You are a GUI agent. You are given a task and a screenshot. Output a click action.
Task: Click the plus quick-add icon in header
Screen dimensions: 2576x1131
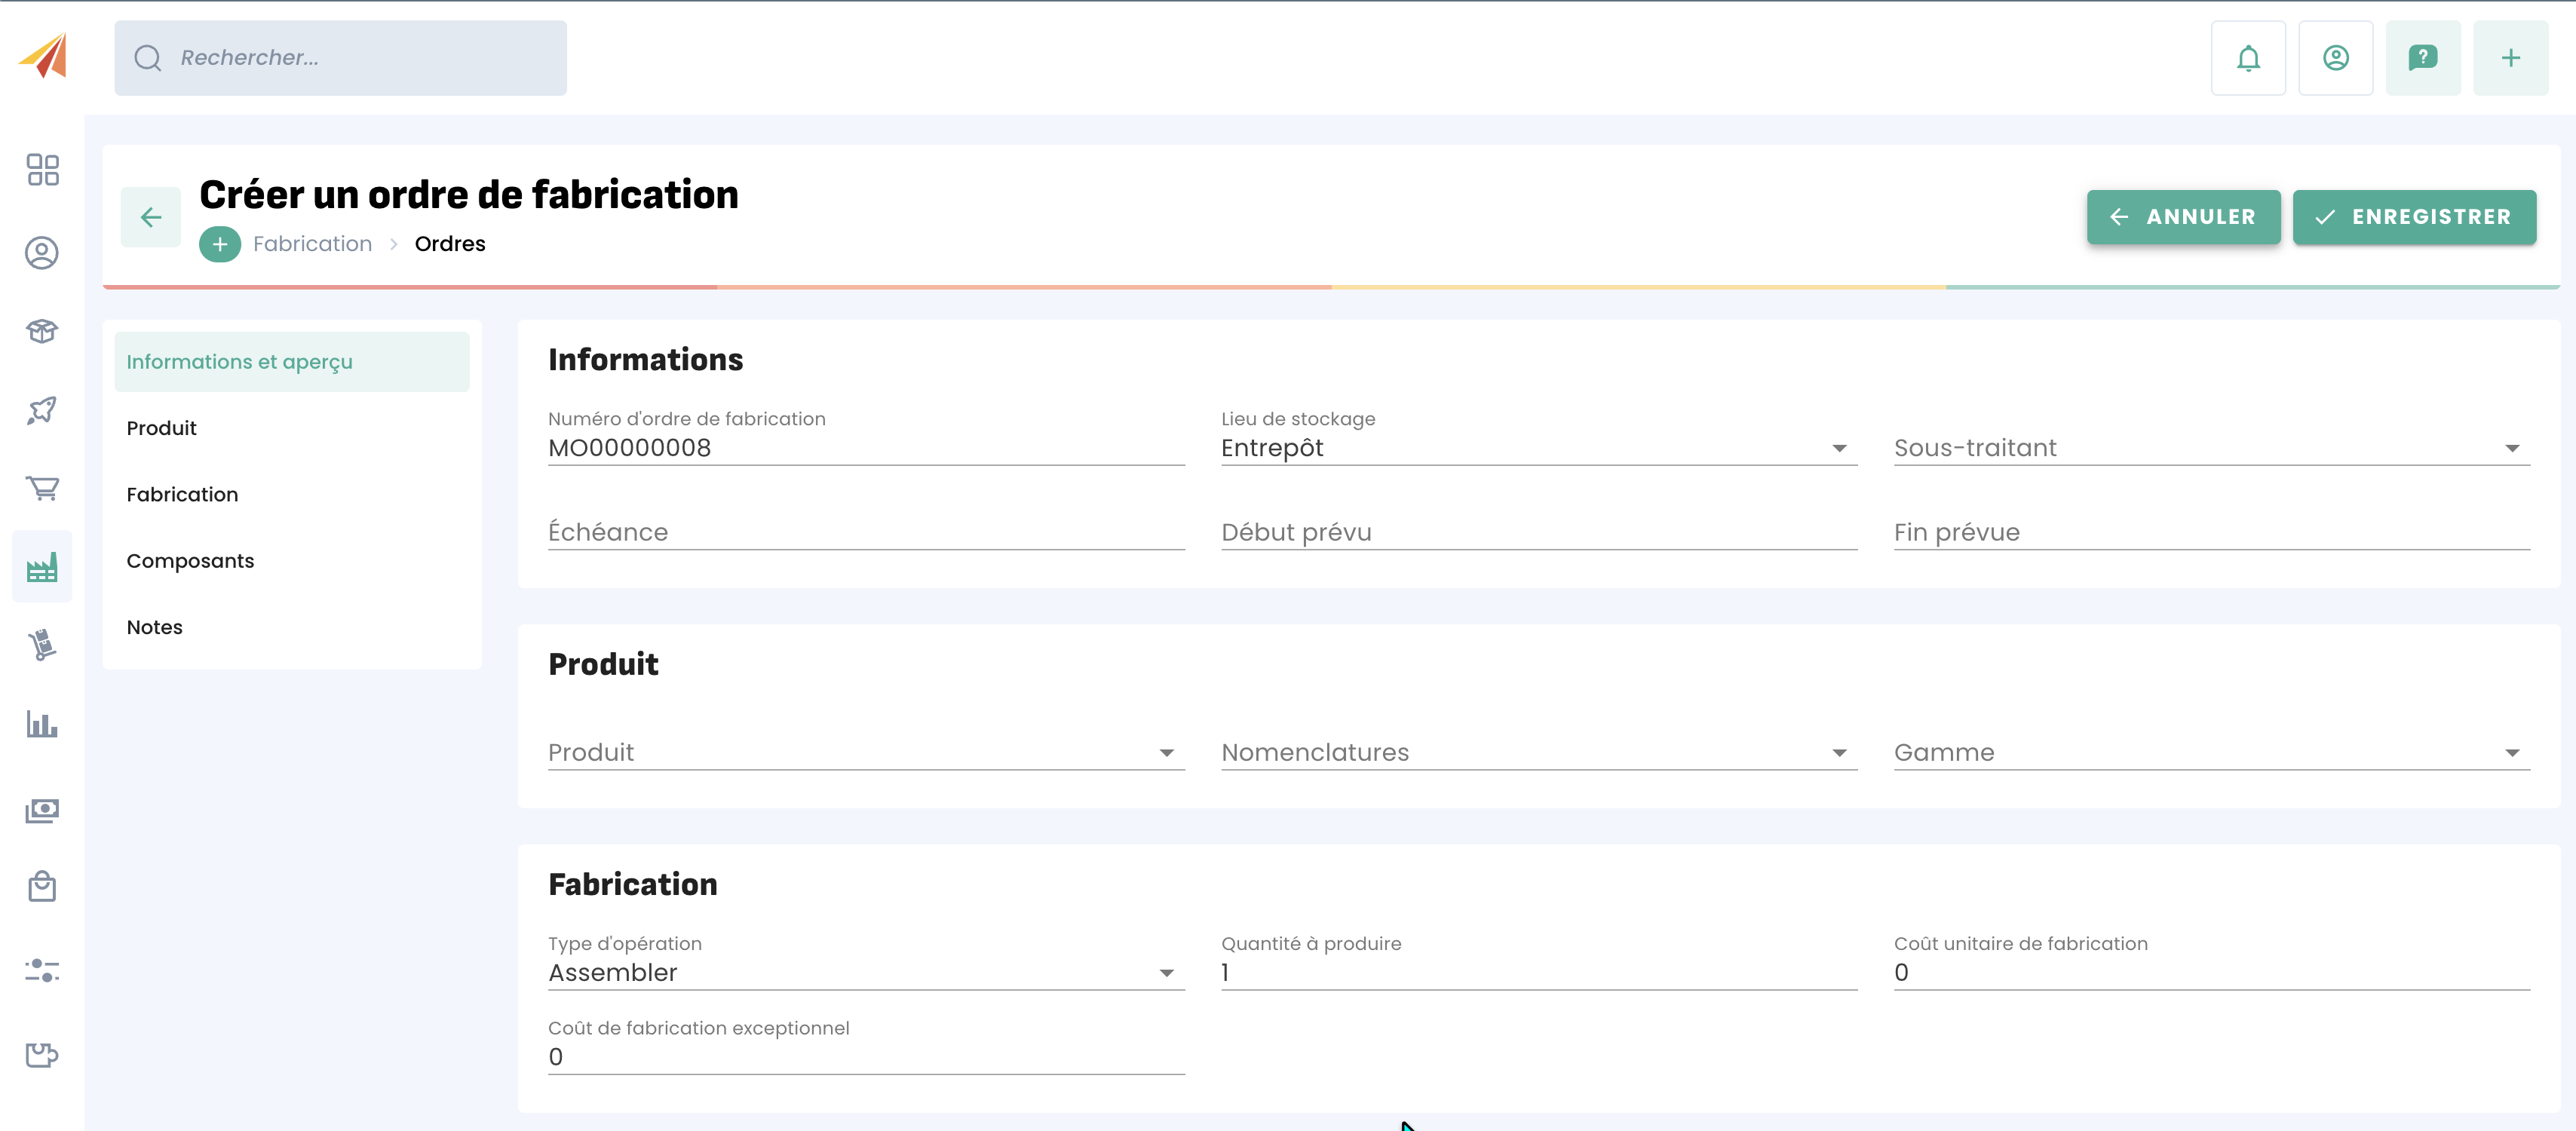[2510, 58]
